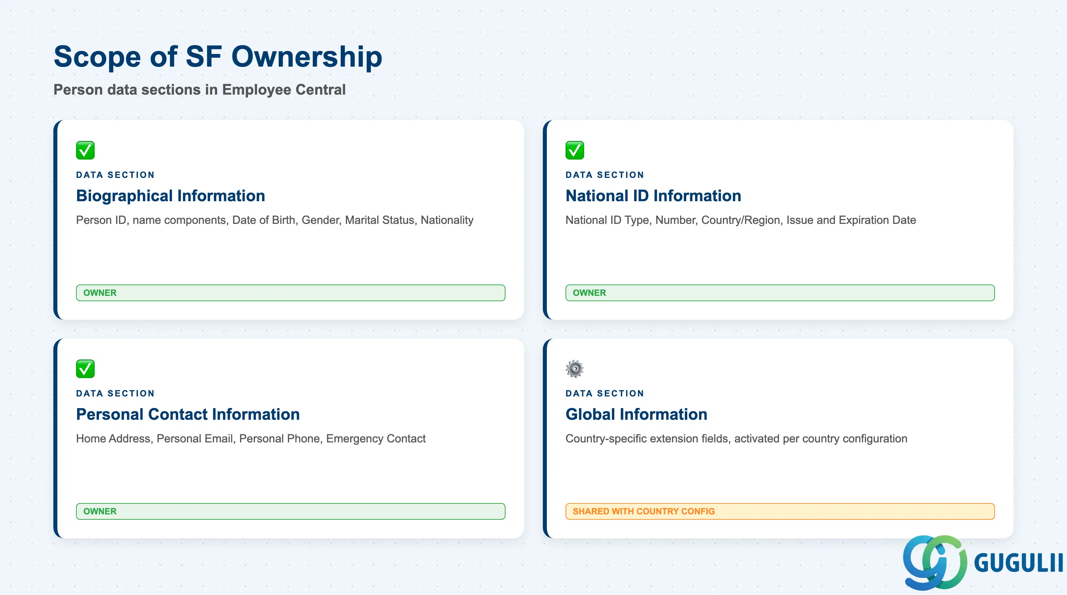
Task: Click the green checkmark on Personal Contact Information card
Action: [x=85, y=369]
